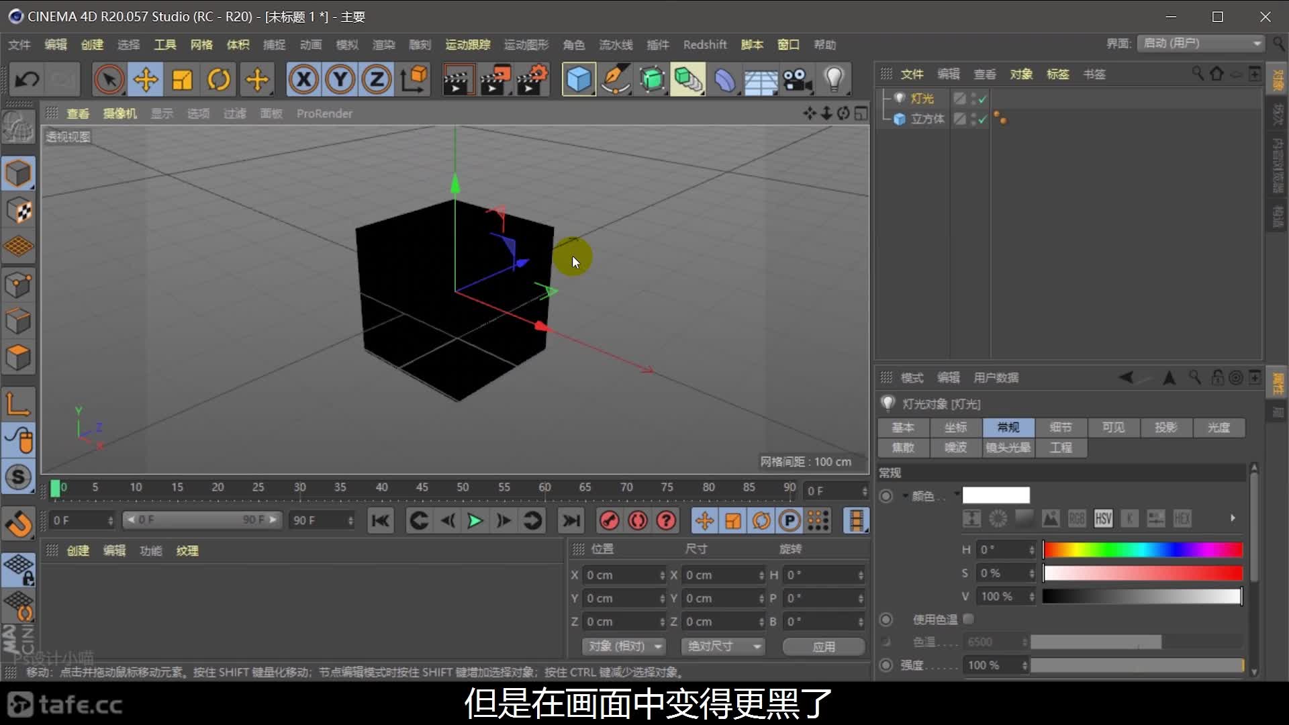
Task: Click the autokeying button
Action: point(638,520)
